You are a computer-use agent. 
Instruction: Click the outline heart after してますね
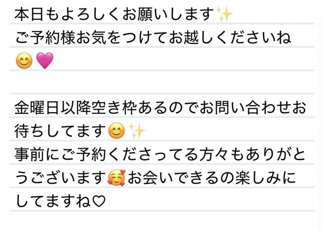click(99, 201)
